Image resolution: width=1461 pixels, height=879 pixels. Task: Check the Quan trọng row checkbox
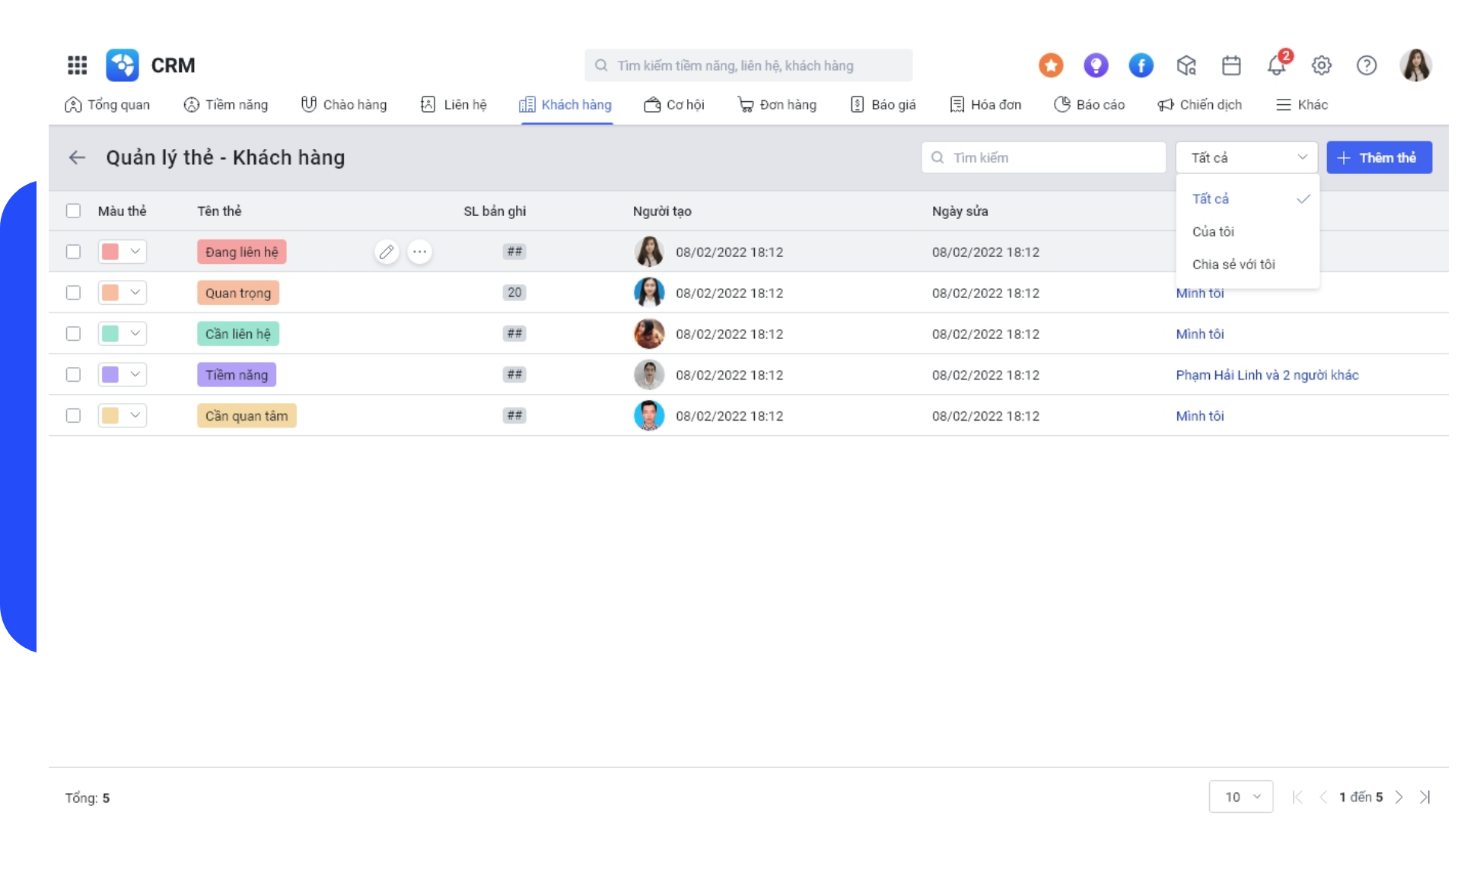[x=73, y=293]
